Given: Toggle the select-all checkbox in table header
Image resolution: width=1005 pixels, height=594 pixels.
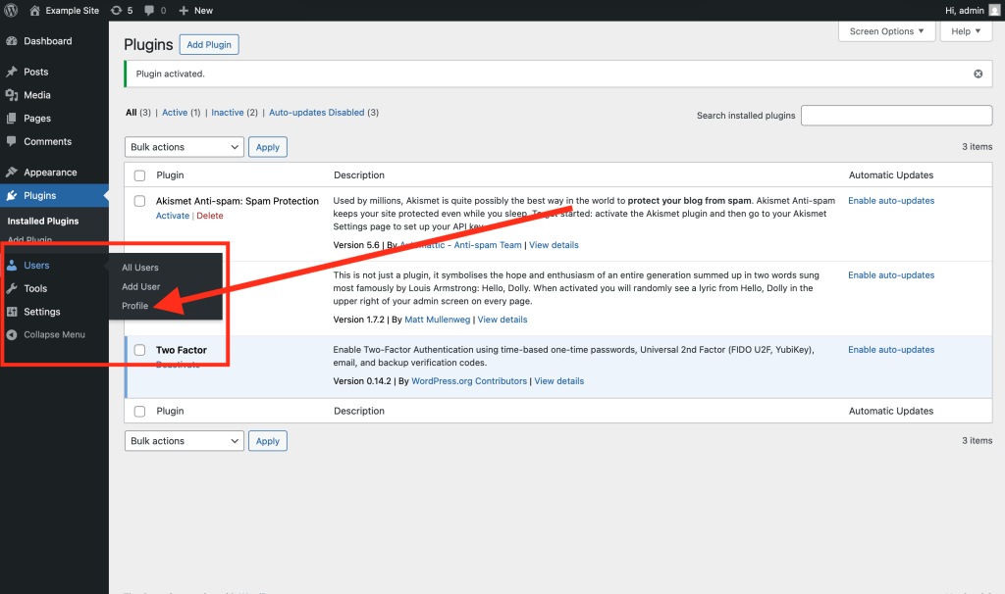Looking at the screenshot, I should 139,175.
